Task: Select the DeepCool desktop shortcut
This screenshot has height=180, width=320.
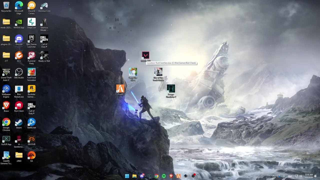Action: (31, 23)
